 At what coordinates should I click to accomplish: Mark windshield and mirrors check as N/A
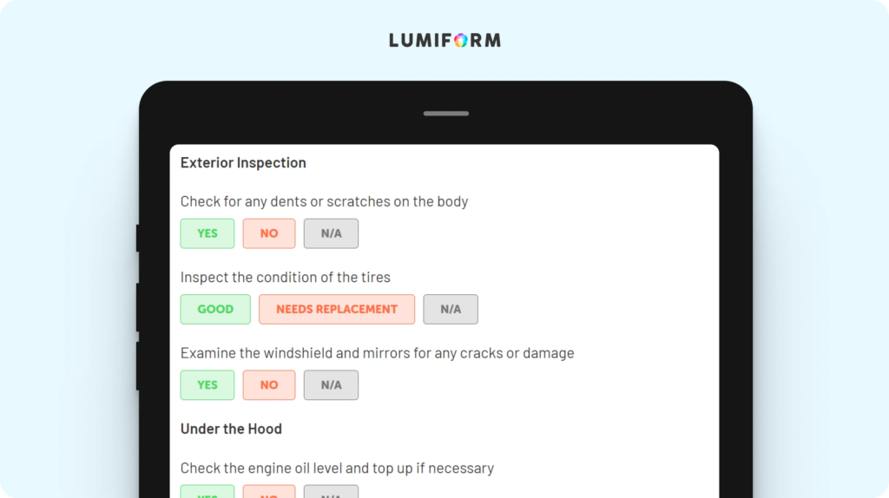click(331, 385)
